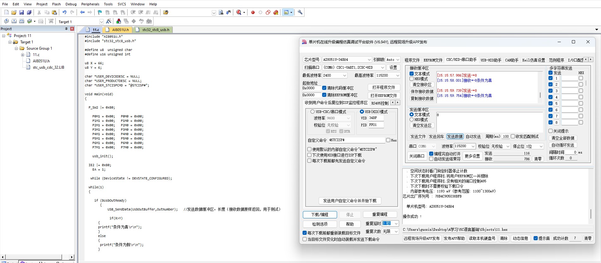Enable 关闭提示 checkbox

tap(550, 131)
